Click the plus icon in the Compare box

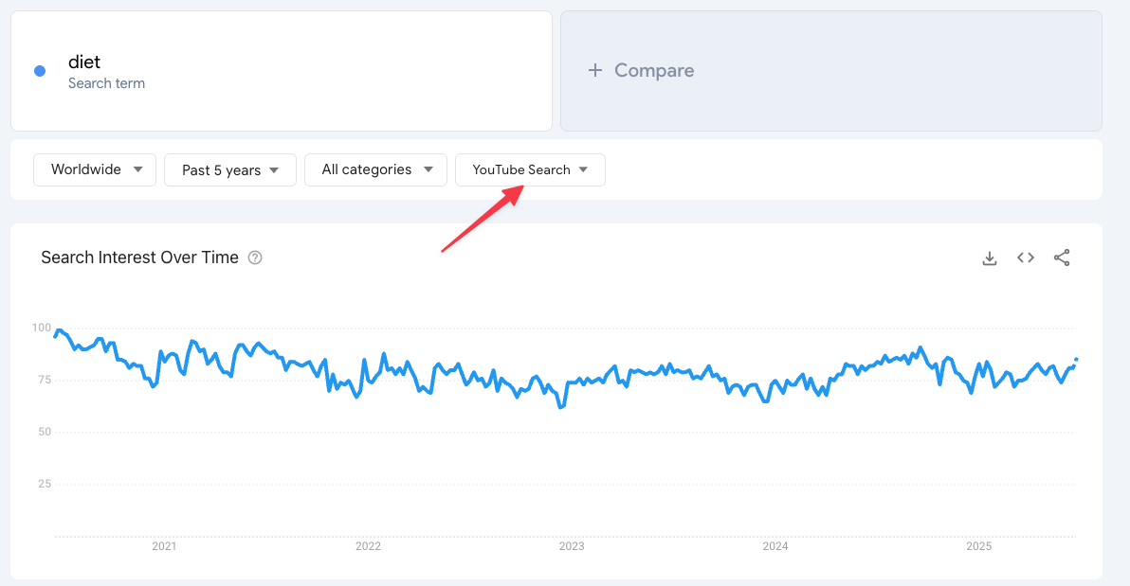[x=595, y=70]
